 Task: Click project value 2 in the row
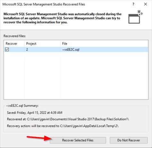[x=27, y=50]
